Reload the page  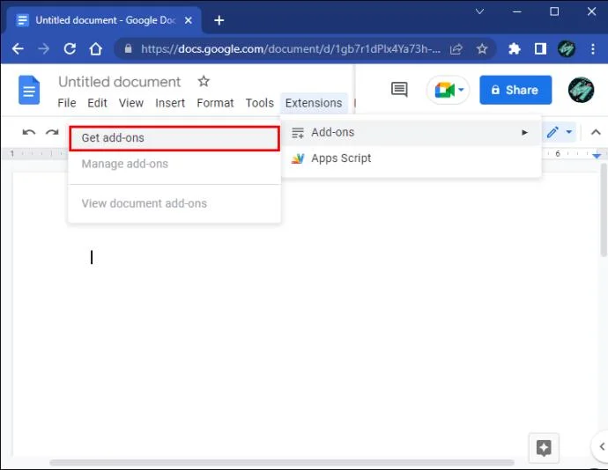70,48
